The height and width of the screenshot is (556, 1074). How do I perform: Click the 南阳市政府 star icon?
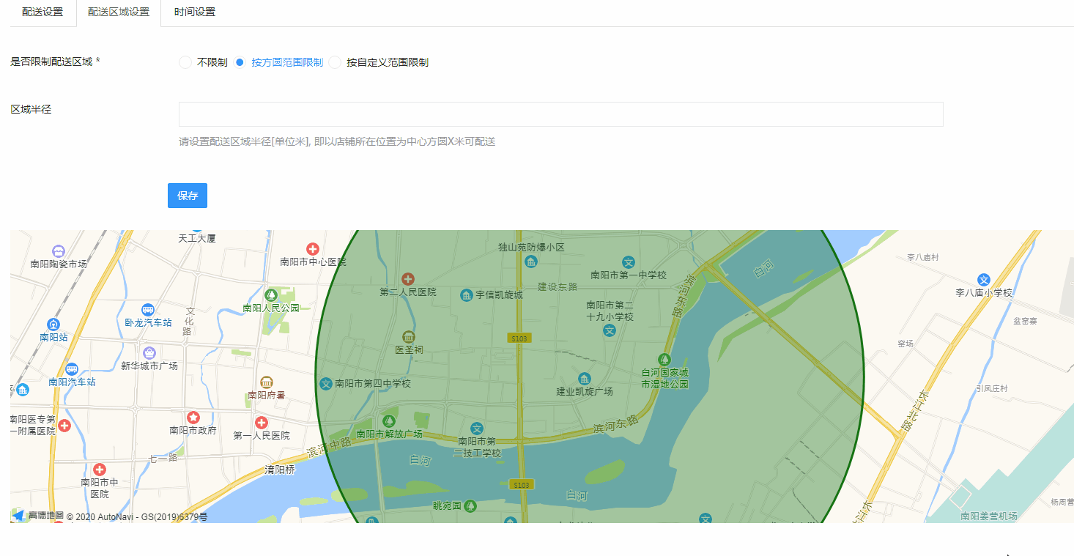click(x=193, y=417)
